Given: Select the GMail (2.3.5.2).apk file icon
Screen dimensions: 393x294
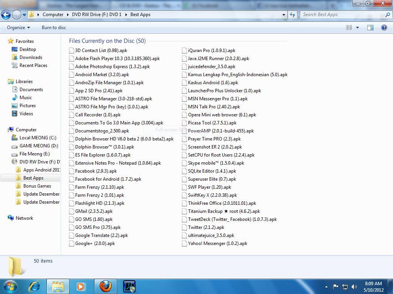Looking at the screenshot, I should (x=72, y=211).
